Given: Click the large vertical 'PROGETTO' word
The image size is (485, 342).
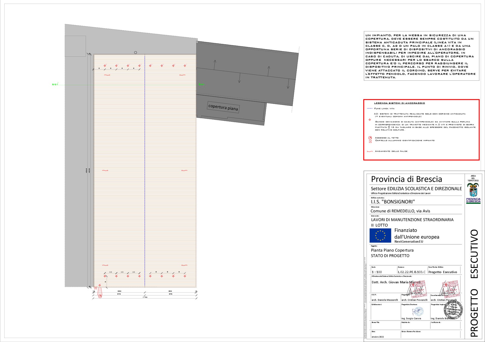Looking at the screenshot, I should (474, 313).
